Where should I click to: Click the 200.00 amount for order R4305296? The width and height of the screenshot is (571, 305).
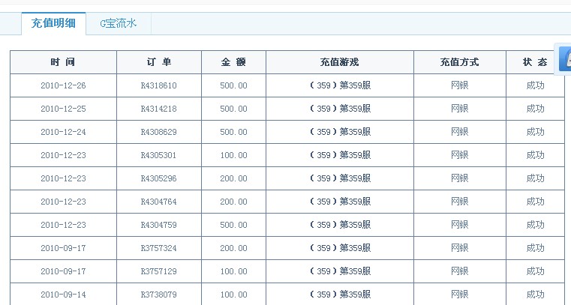pyautogui.click(x=233, y=178)
